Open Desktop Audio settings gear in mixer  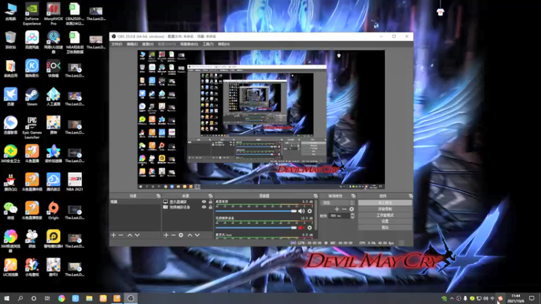pos(310,211)
